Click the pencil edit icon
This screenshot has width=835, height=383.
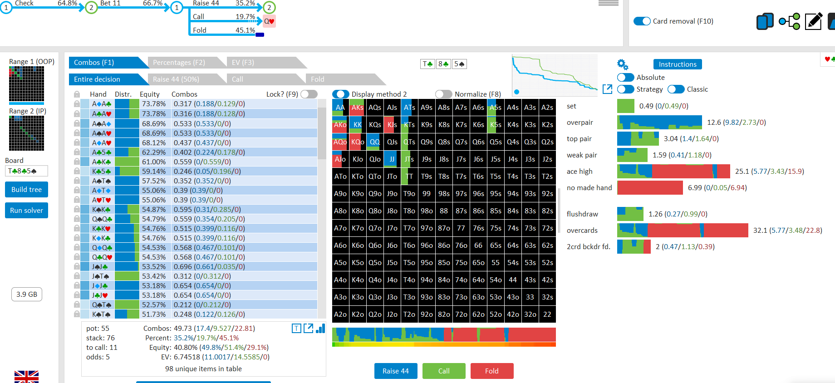[x=813, y=21]
